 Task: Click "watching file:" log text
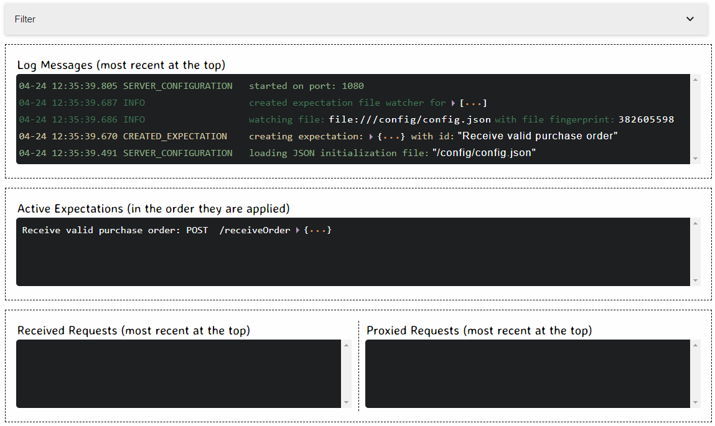287,119
